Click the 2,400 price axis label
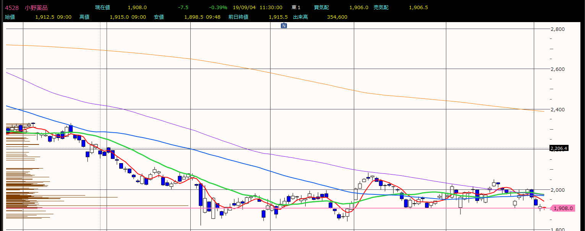Viewport: 585px width, 231px height. (558, 109)
